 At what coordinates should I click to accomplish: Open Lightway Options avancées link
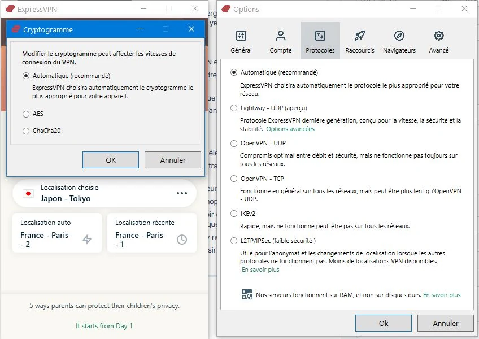pyautogui.click(x=290, y=129)
